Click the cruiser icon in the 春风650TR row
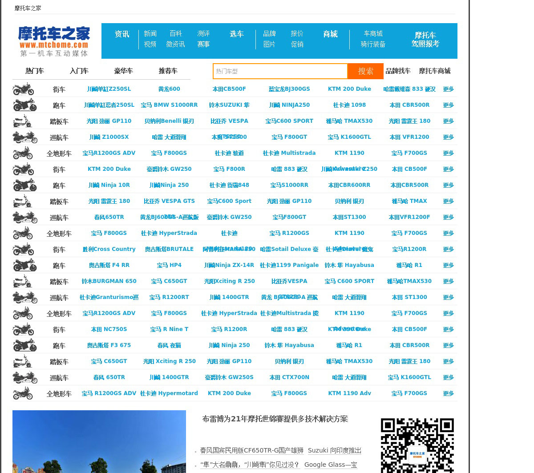Image resolution: width=534 pixels, height=473 pixels. [x=25, y=217]
